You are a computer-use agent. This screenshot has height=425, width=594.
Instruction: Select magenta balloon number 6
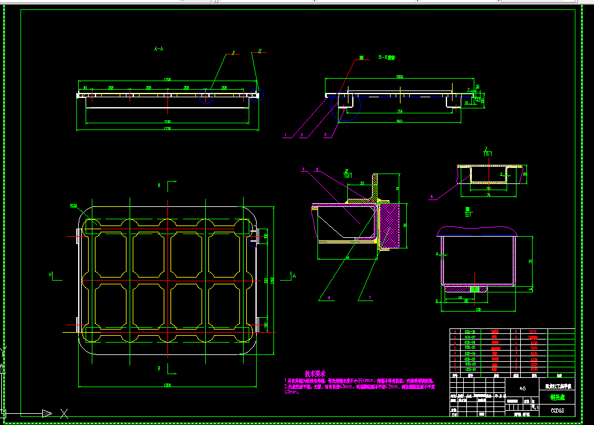(329, 298)
